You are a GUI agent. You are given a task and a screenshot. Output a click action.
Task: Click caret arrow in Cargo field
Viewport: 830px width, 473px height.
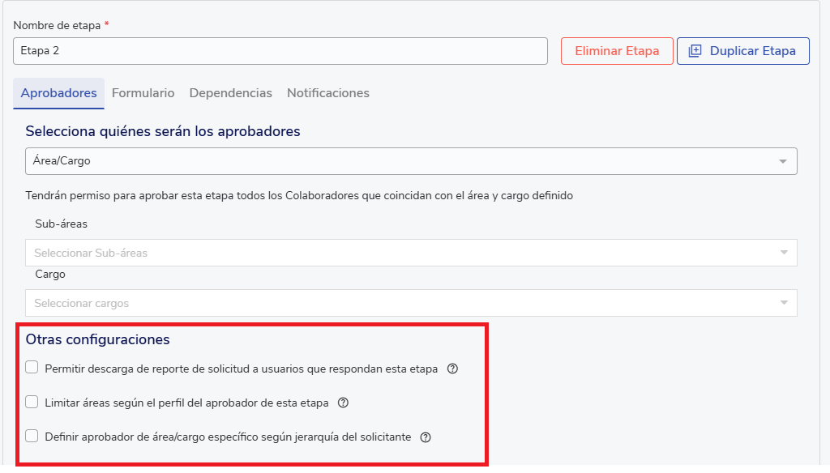coord(783,303)
